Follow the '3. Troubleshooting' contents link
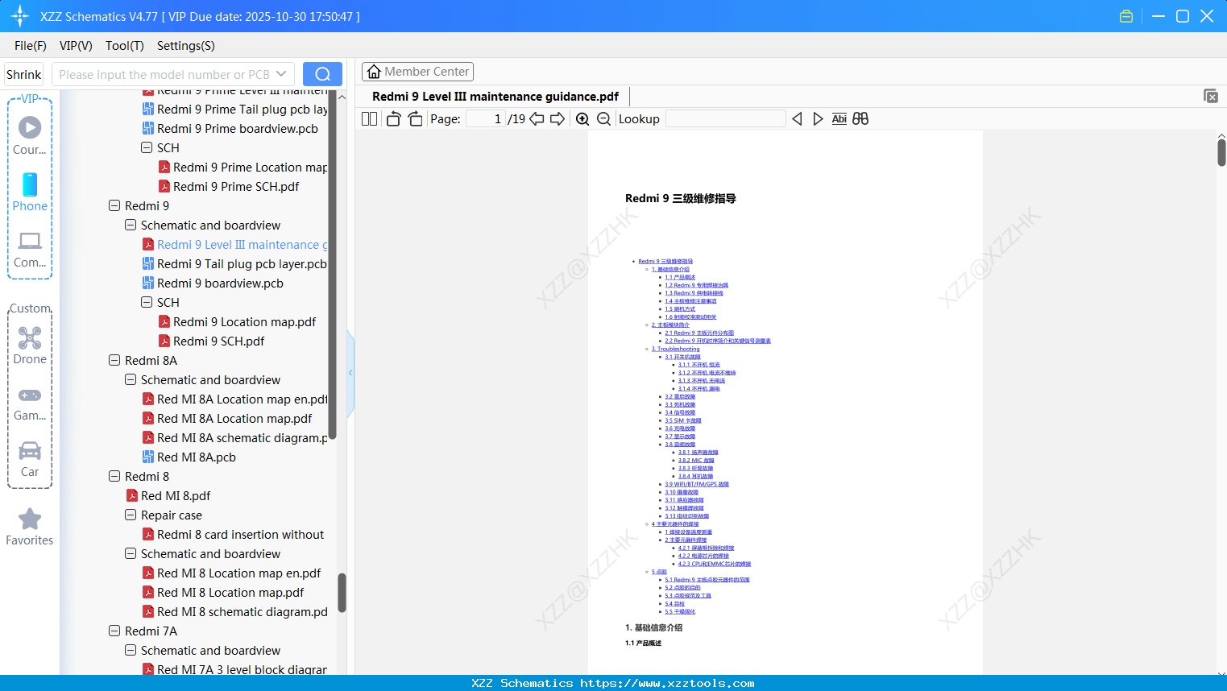 point(675,349)
